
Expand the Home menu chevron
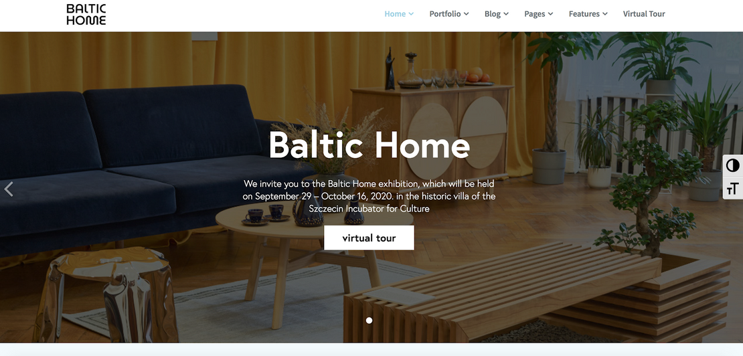pyautogui.click(x=411, y=14)
